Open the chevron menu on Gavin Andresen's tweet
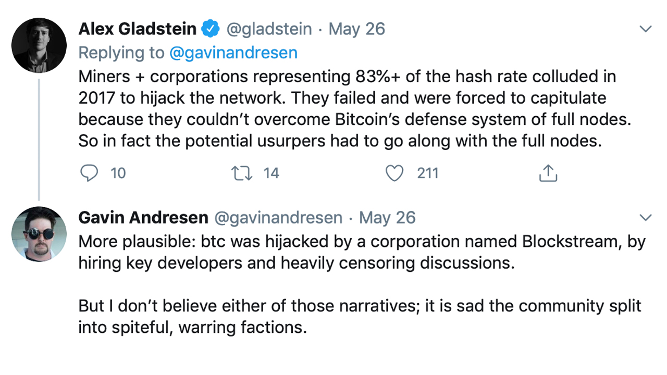 pos(645,217)
